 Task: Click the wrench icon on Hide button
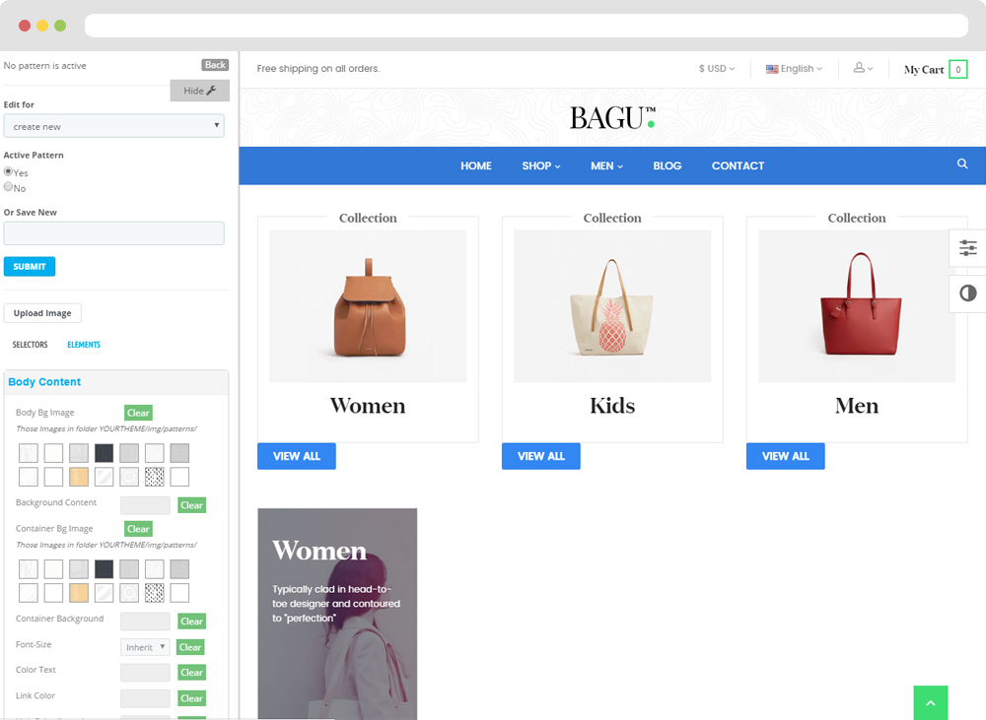tap(211, 91)
